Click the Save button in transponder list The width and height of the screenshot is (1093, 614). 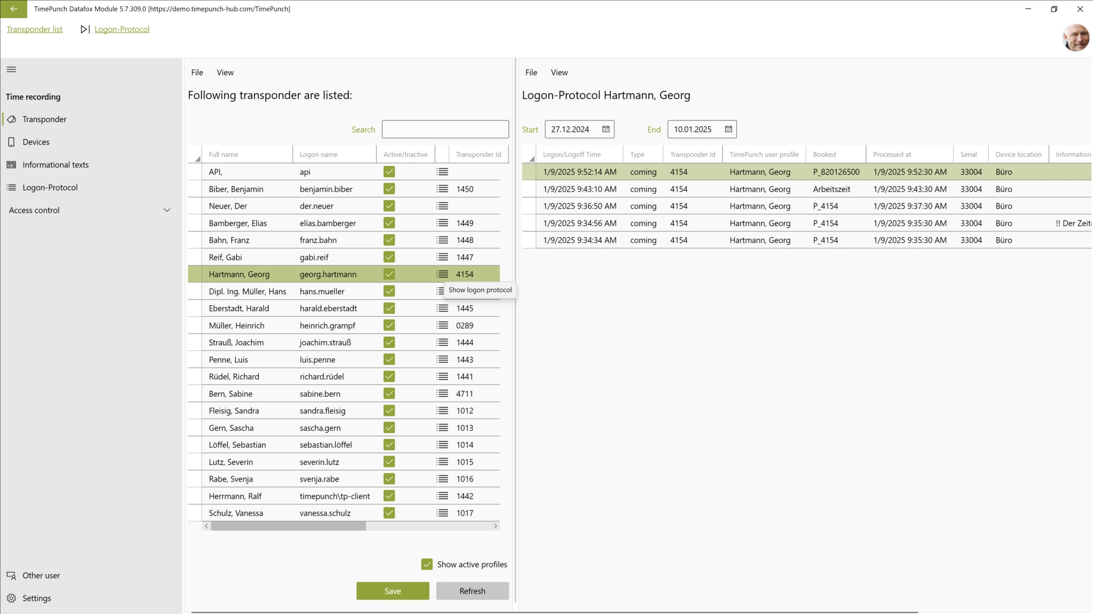click(393, 591)
